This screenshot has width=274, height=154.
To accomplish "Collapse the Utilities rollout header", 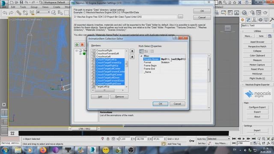I will point(257,31).
